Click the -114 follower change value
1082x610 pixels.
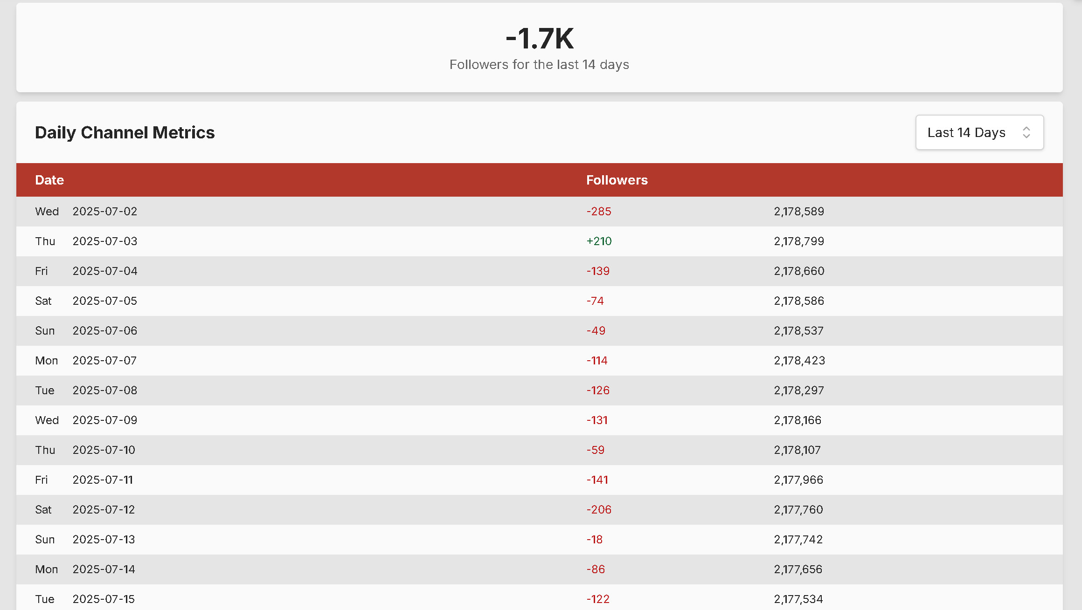(597, 360)
